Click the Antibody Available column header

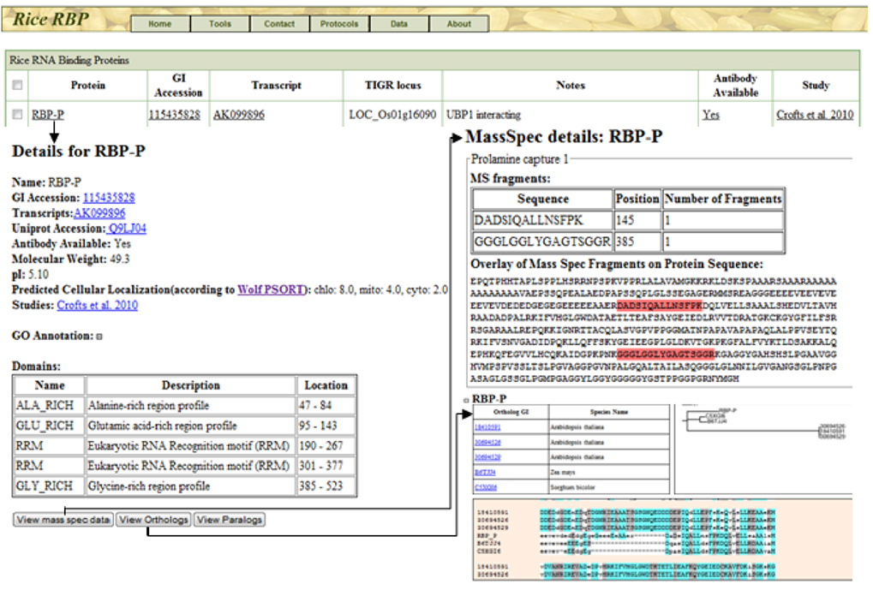tap(735, 85)
